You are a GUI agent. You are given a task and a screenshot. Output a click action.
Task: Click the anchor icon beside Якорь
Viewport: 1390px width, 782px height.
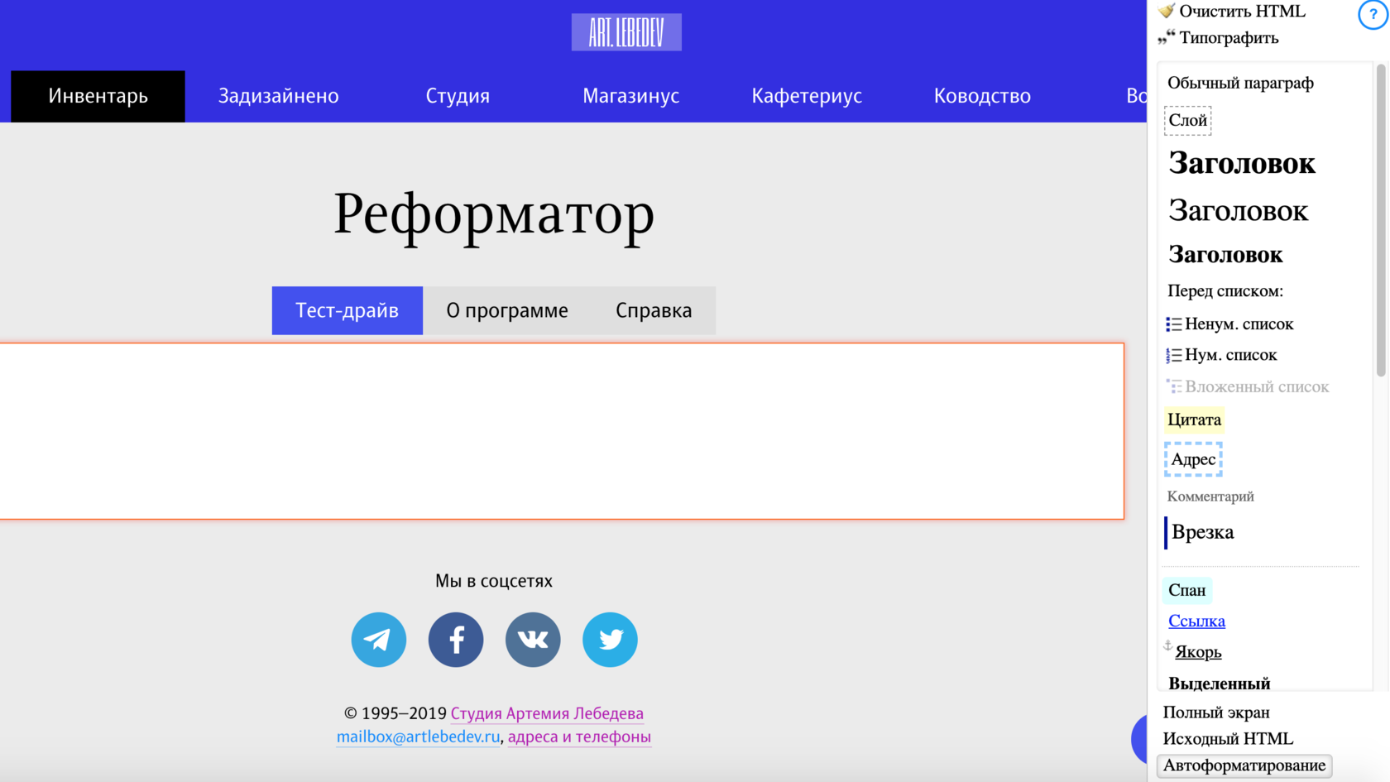pos(1168,646)
